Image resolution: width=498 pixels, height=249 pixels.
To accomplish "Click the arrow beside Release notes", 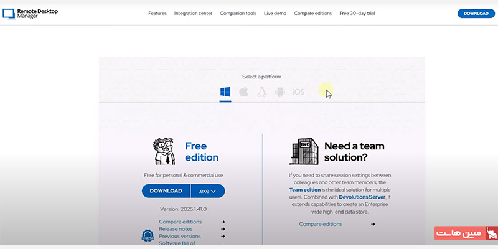I will (x=223, y=229).
